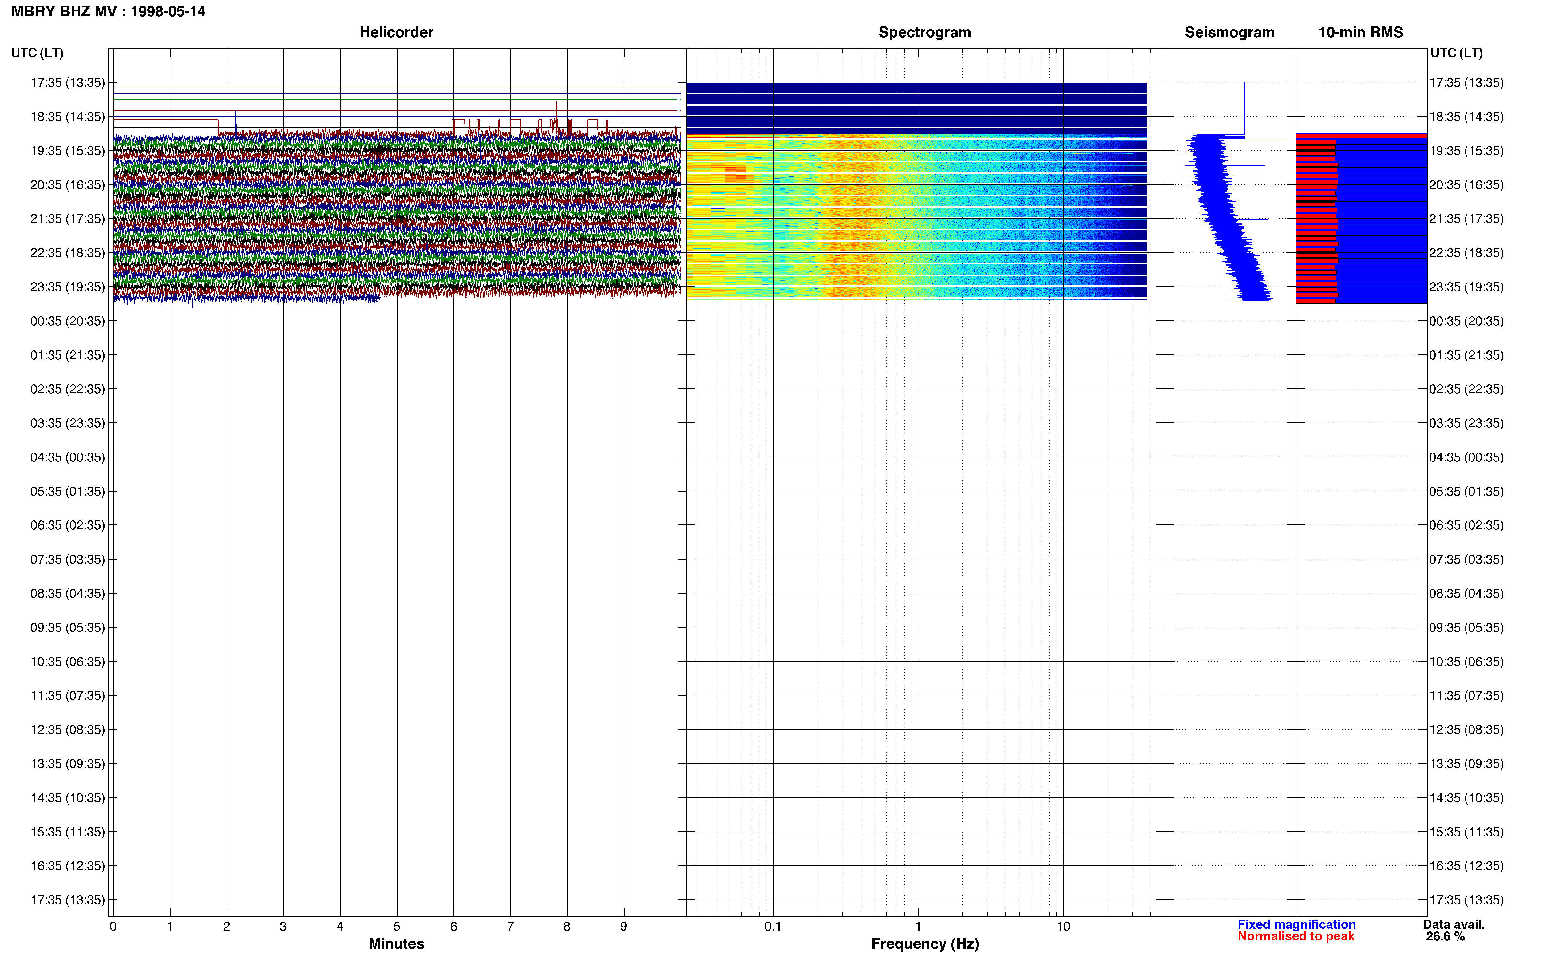Click right time label '05:35 (01:35)'
The height and width of the screenshot is (965, 1543).
click(x=1466, y=492)
